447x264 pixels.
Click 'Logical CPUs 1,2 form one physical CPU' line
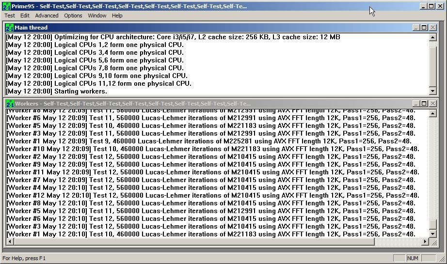click(95, 45)
